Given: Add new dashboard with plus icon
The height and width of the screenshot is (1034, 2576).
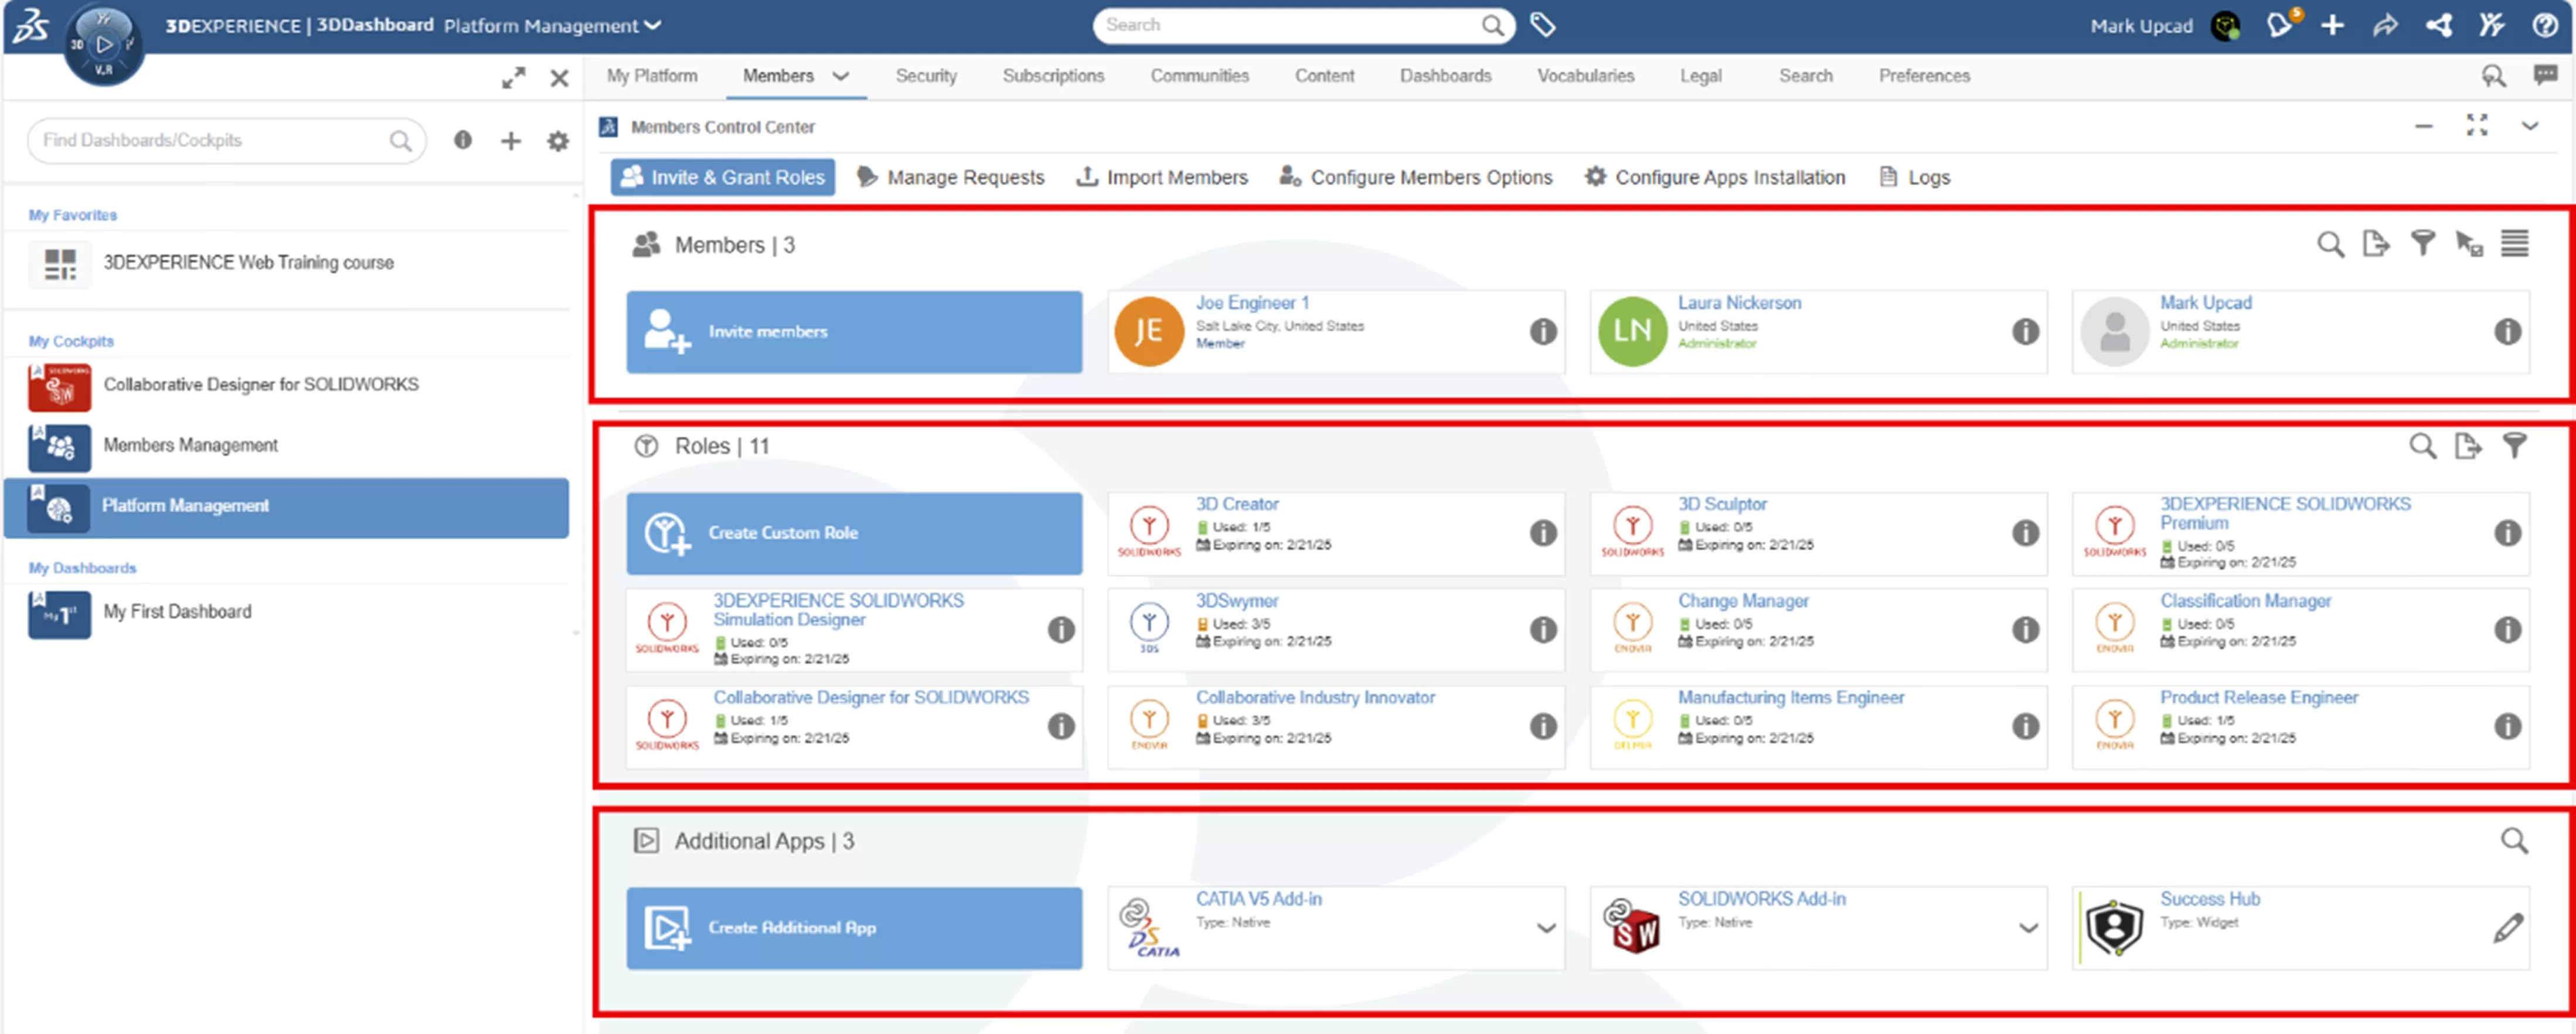Looking at the screenshot, I should tap(511, 141).
